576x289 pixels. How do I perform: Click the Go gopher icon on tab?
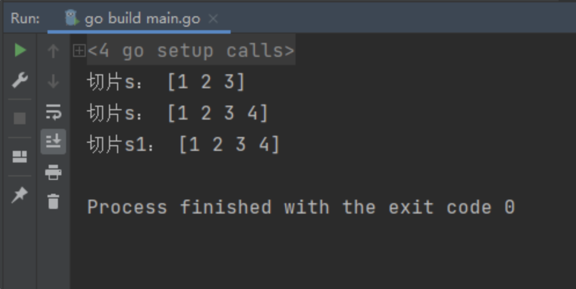pos(72,17)
